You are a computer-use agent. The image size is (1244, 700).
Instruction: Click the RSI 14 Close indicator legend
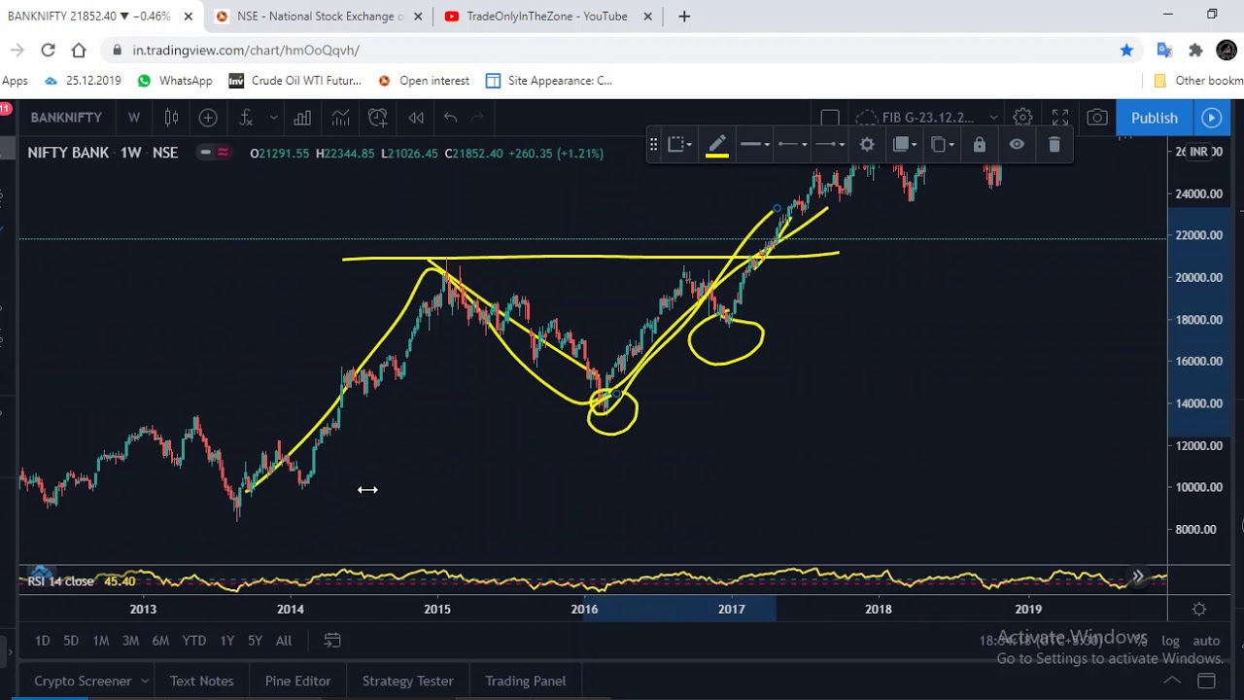click(60, 581)
